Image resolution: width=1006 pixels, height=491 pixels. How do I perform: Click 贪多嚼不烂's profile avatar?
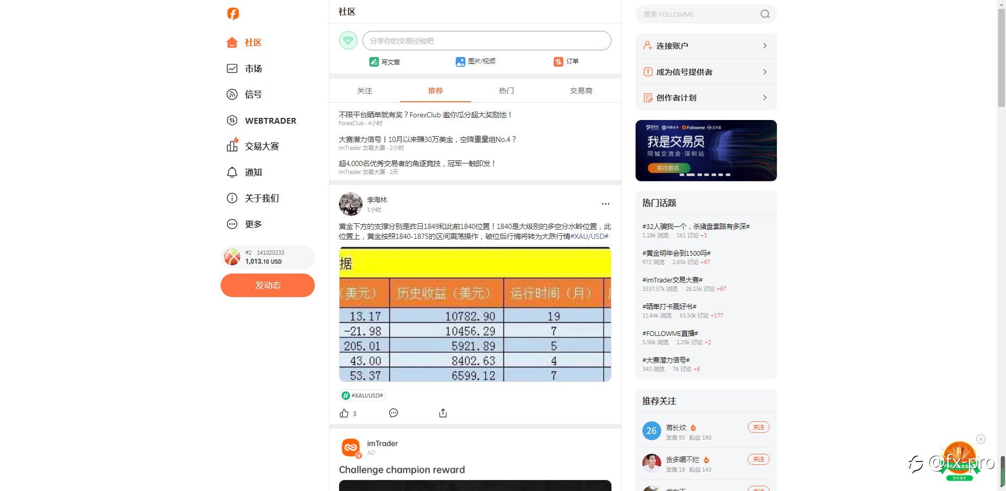[x=652, y=463]
